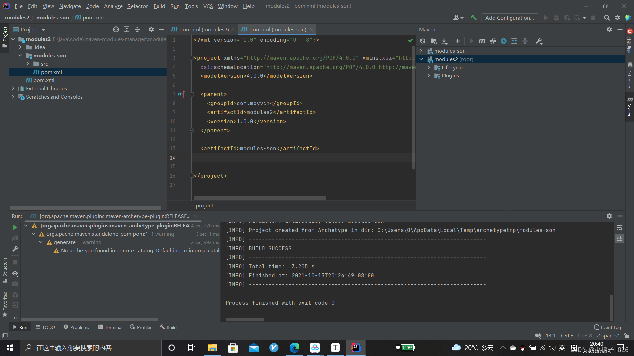Open IDE settings gear in top toolbar
Viewport: 634px width, 356px height.
pos(617,18)
